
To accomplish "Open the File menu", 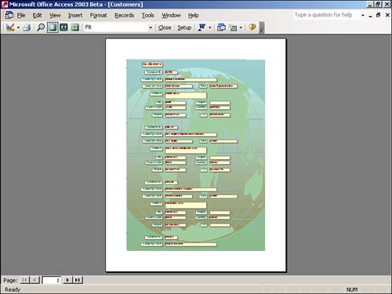I will 21,16.
